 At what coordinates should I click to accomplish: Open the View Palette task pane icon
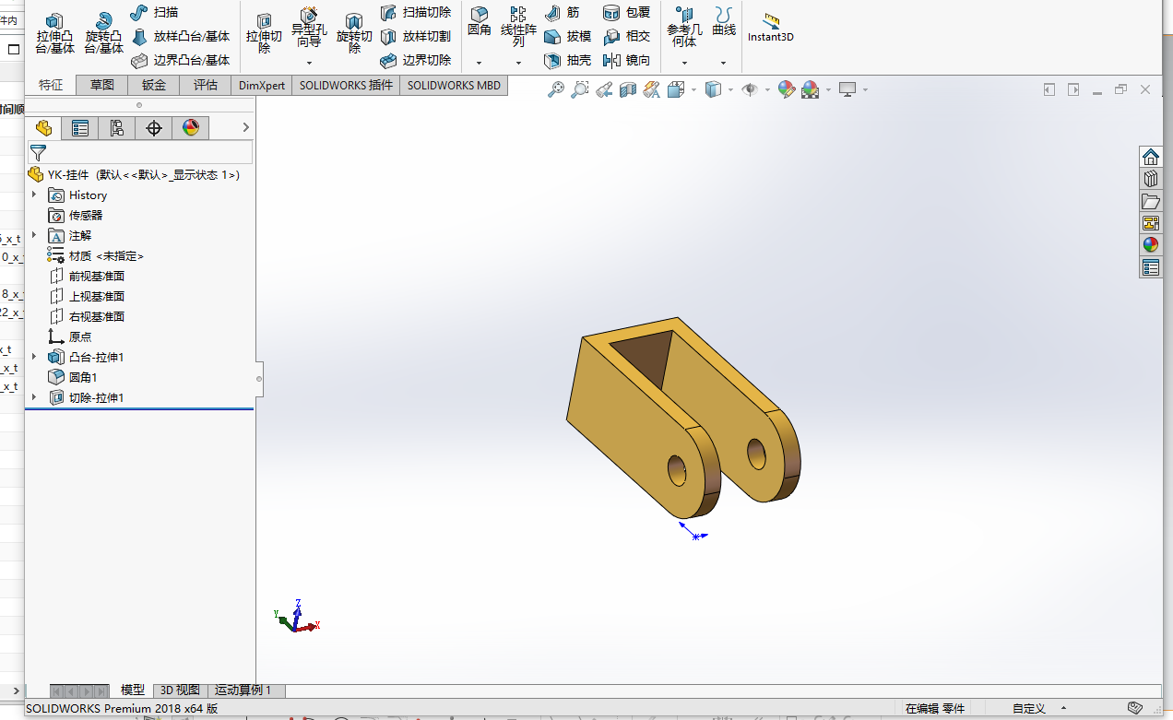coord(1150,223)
